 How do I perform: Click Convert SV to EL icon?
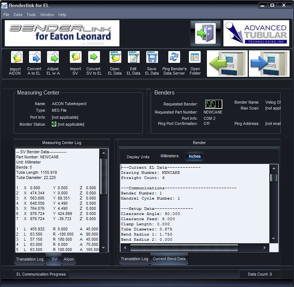(x=94, y=58)
